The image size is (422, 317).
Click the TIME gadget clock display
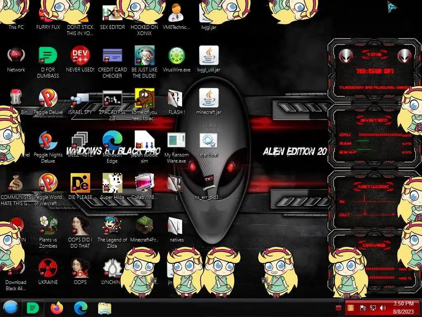click(x=375, y=71)
